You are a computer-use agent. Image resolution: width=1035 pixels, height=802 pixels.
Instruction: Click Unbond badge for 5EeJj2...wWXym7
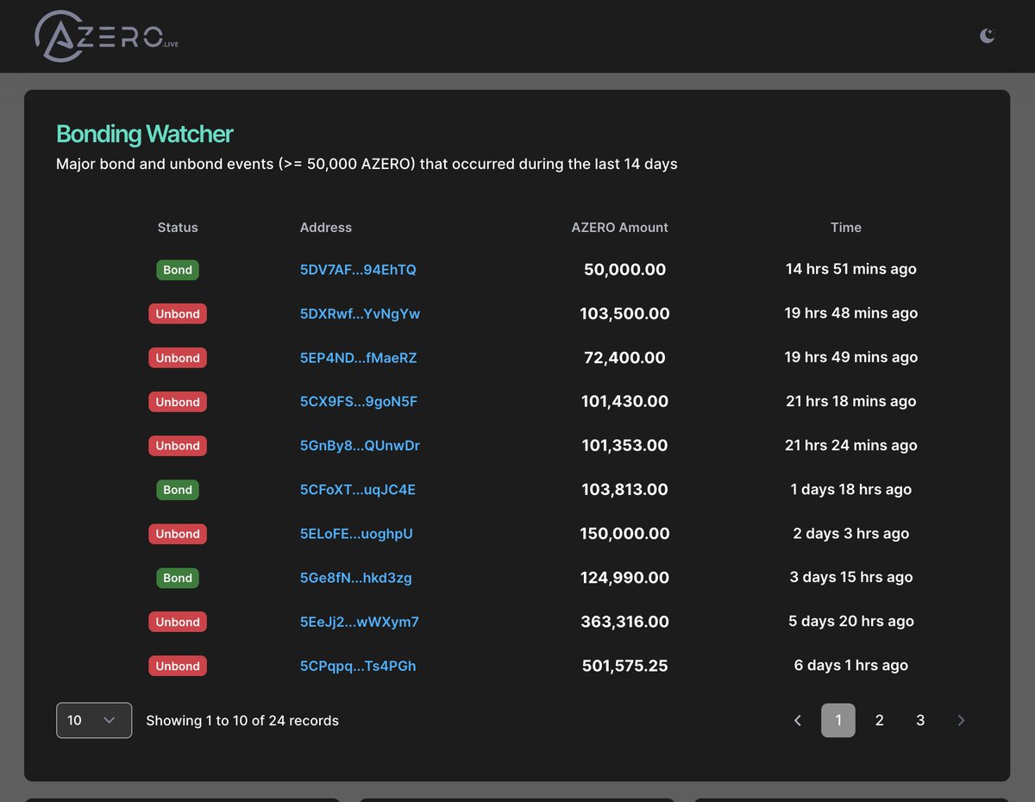click(x=178, y=622)
